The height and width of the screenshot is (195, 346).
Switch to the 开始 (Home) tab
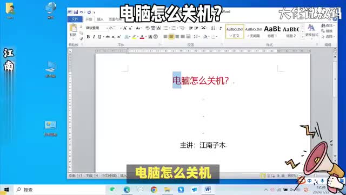pyautogui.click(x=89, y=19)
